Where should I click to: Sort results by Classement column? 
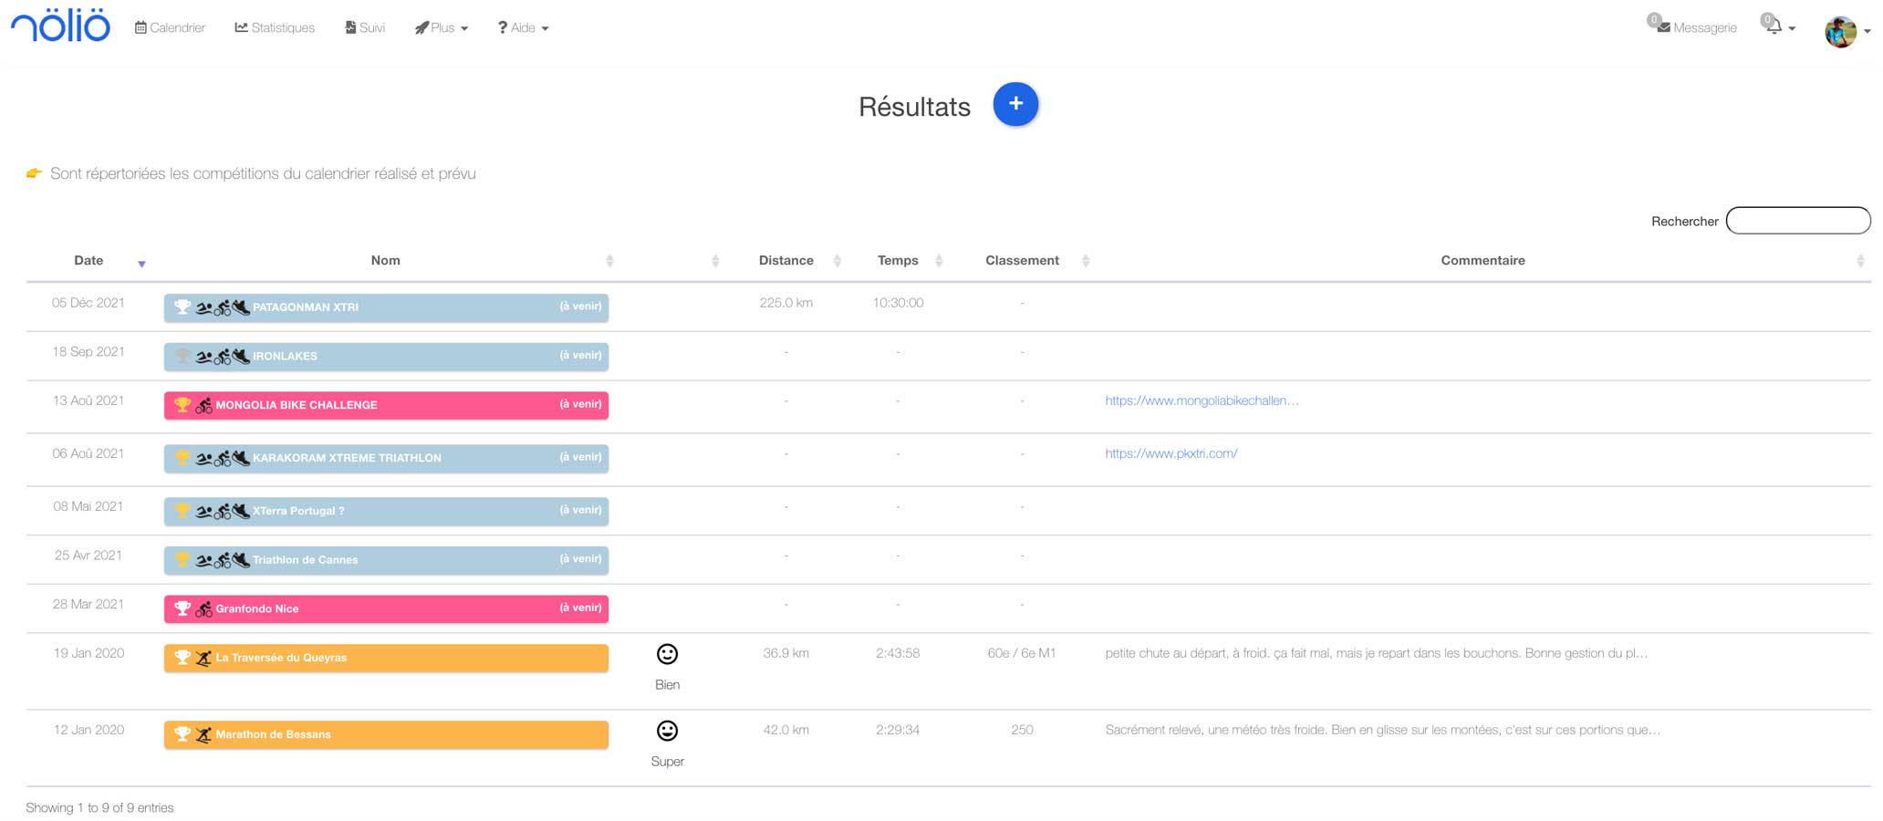pos(1022,261)
